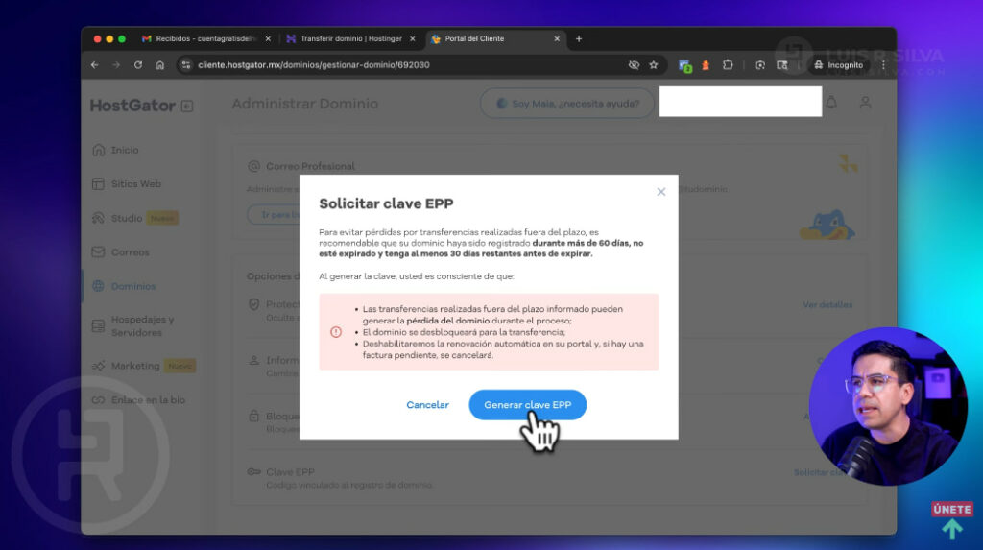Collapse the HostGator sidebar
The width and height of the screenshot is (983, 550).
click(187, 106)
